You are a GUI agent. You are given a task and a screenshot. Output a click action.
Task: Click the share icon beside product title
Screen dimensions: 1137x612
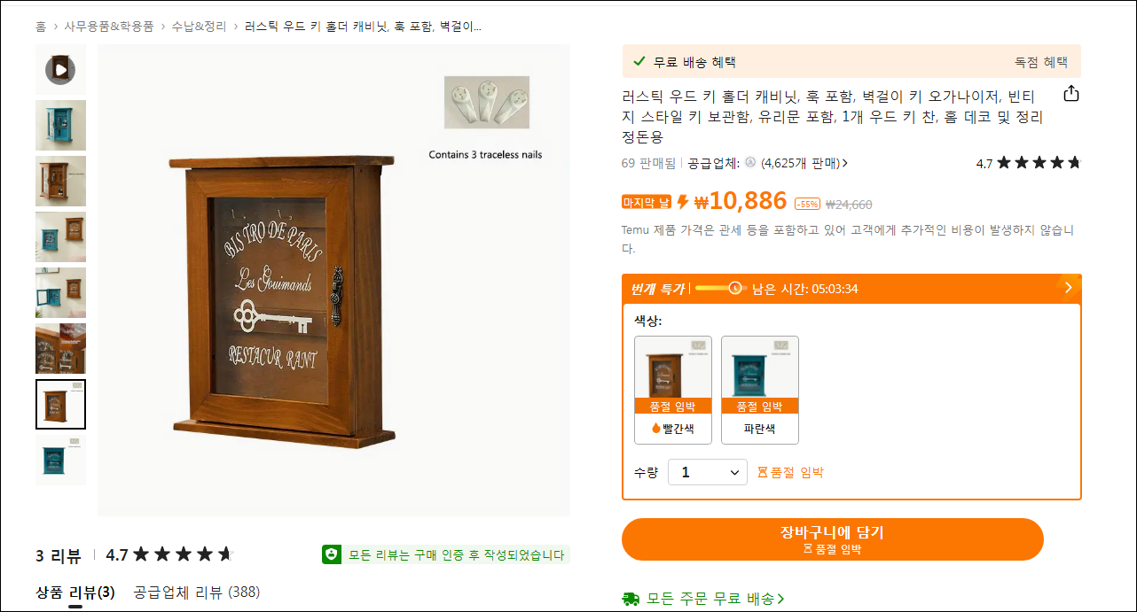tap(1070, 94)
